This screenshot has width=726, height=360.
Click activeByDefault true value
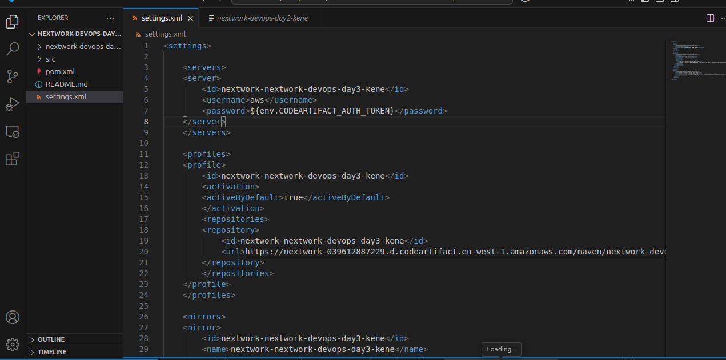(294, 197)
